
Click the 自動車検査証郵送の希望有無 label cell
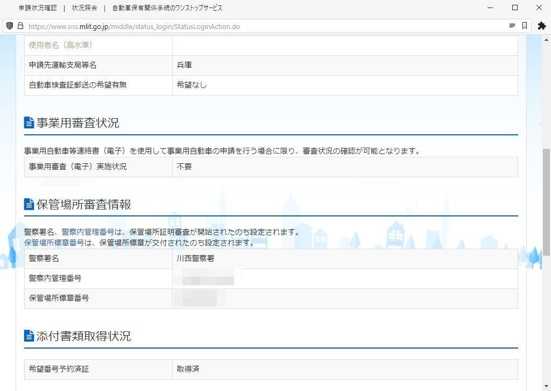98,85
